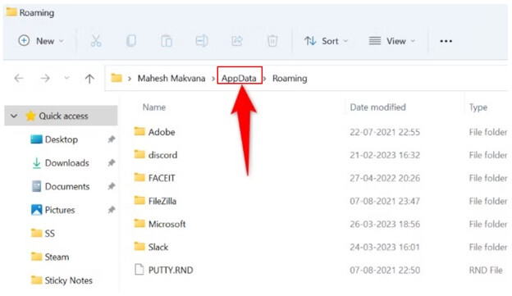Click the FileZilla folder icon
Viewport: 512px width, 296px height.
139,200
